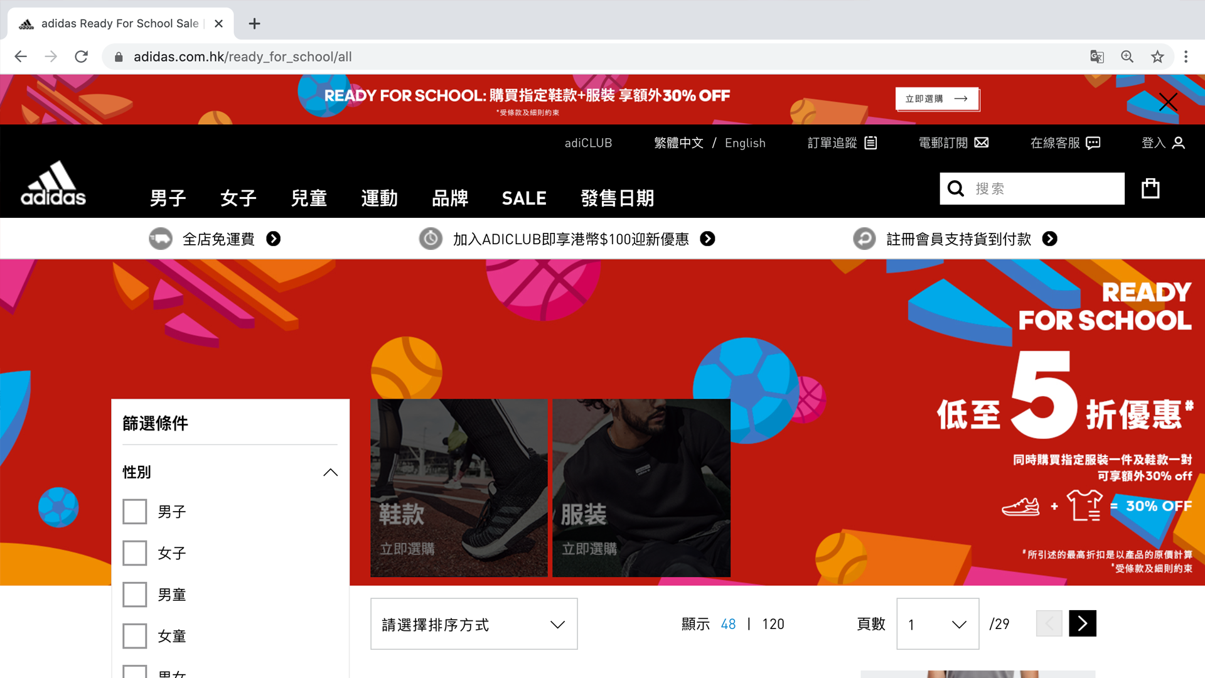The height and width of the screenshot is (678, 1205).
Task: Click the clock icon beside adiCLUB offer
Action: [x=431, y=239]
